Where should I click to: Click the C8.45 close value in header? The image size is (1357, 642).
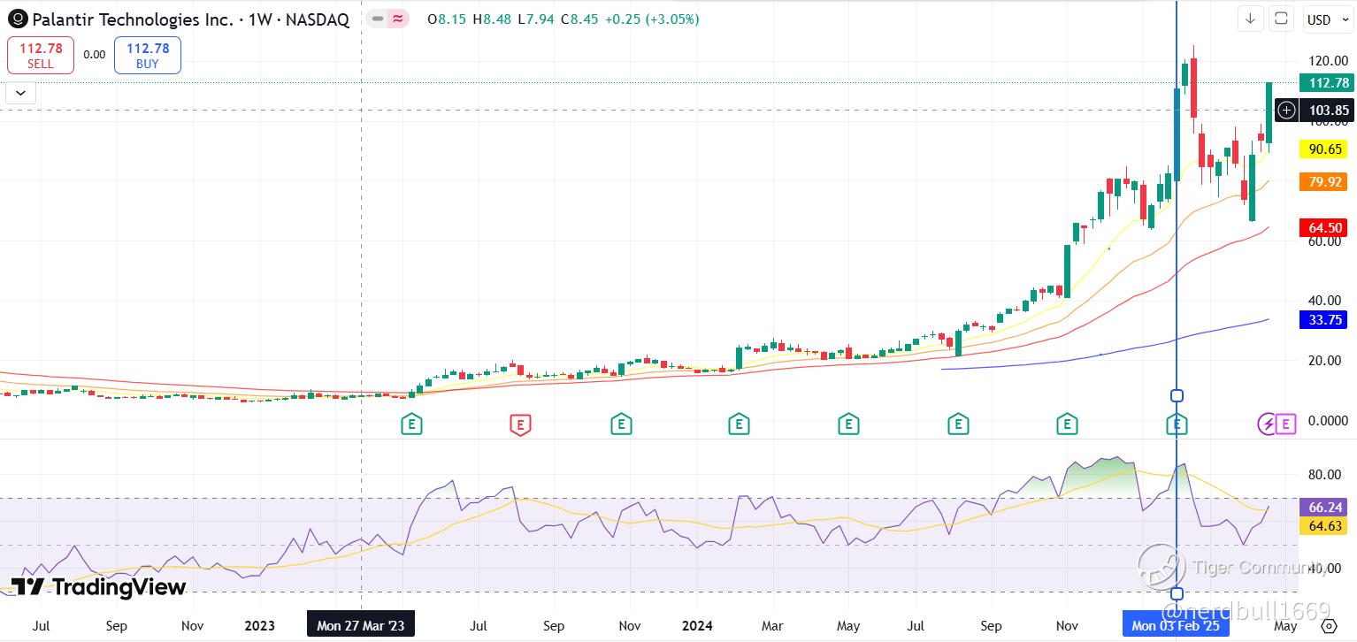(581, 19)
